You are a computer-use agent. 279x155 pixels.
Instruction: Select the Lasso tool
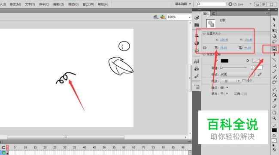click(274, 42)
